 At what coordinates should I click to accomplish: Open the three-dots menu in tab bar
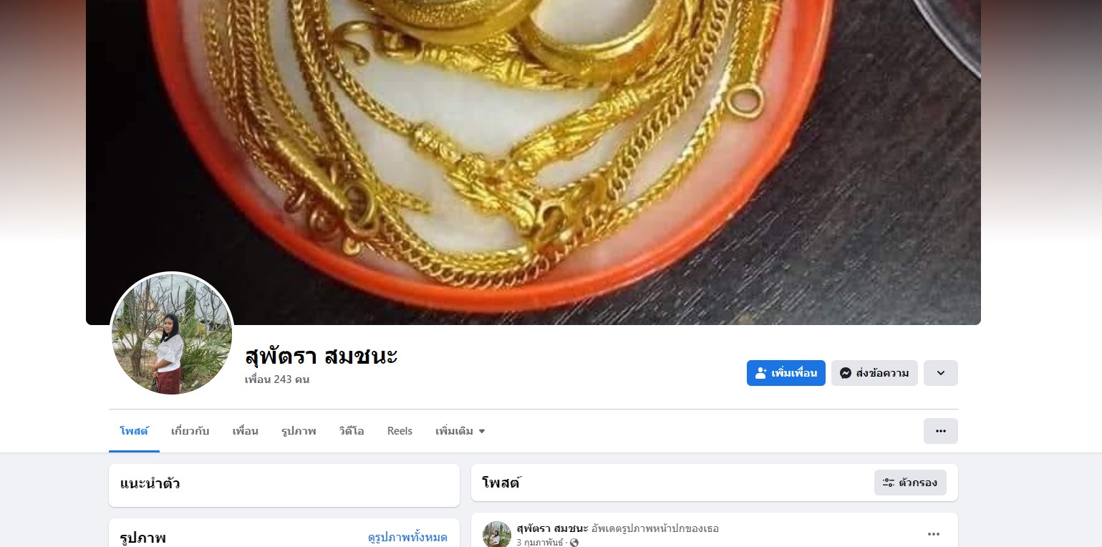tap(941, 431)
